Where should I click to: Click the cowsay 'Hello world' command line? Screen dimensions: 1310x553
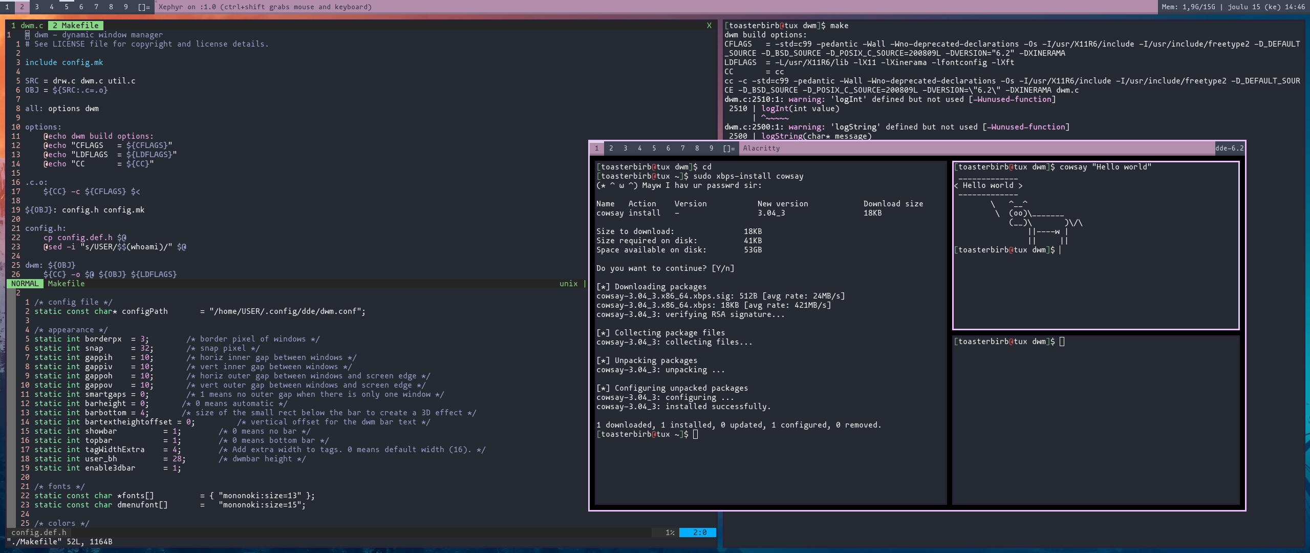[x=1053, y=167]
